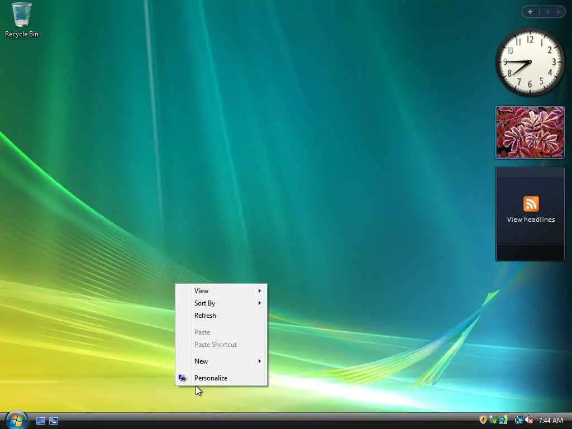Click the Sidebar tray icon beside the green checkmark
This screenshot has height=429, width=572.
point(503,420)
